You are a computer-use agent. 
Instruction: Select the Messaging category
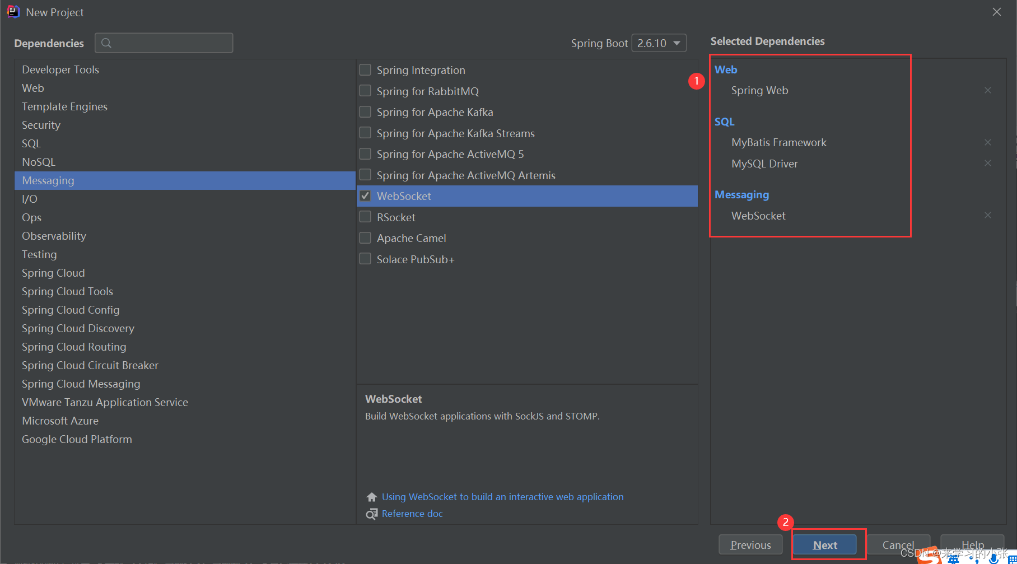point(185,180)
